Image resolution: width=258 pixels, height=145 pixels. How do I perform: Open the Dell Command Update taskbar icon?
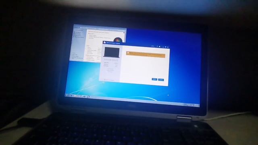88,97
